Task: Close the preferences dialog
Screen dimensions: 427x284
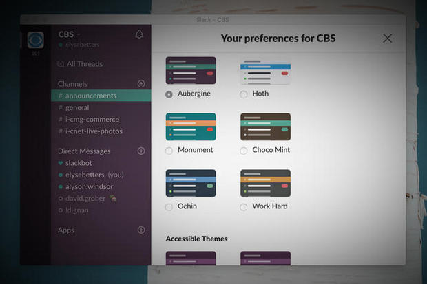Action: (387, 39)
